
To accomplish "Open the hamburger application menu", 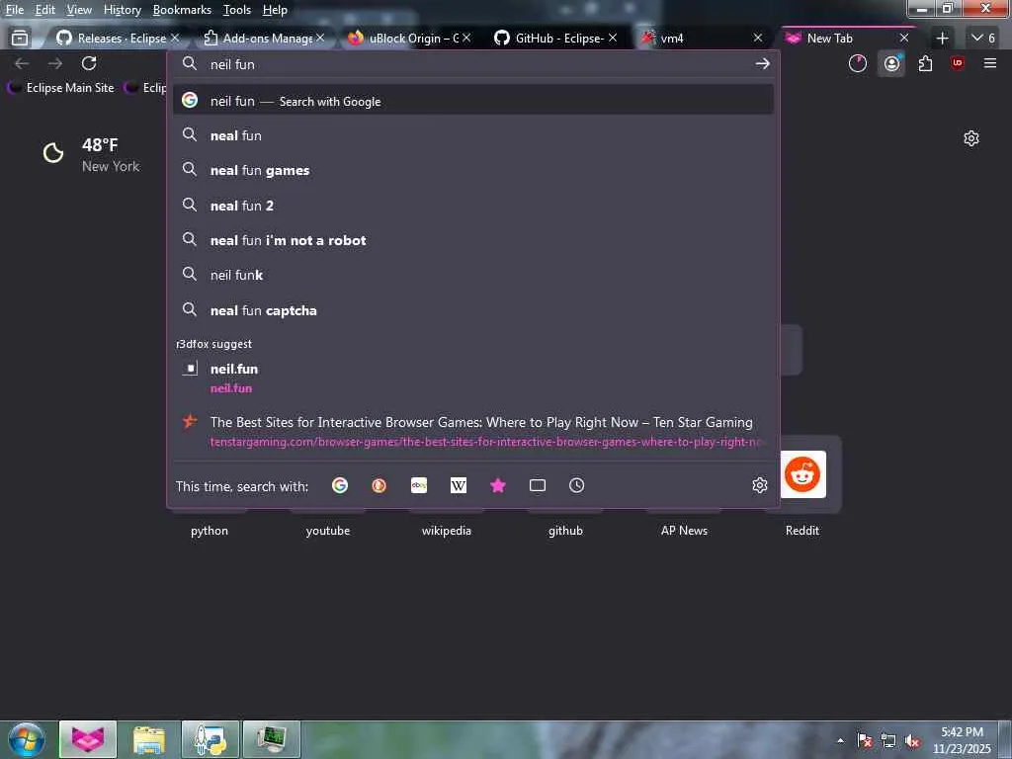I will coord(990,63).
